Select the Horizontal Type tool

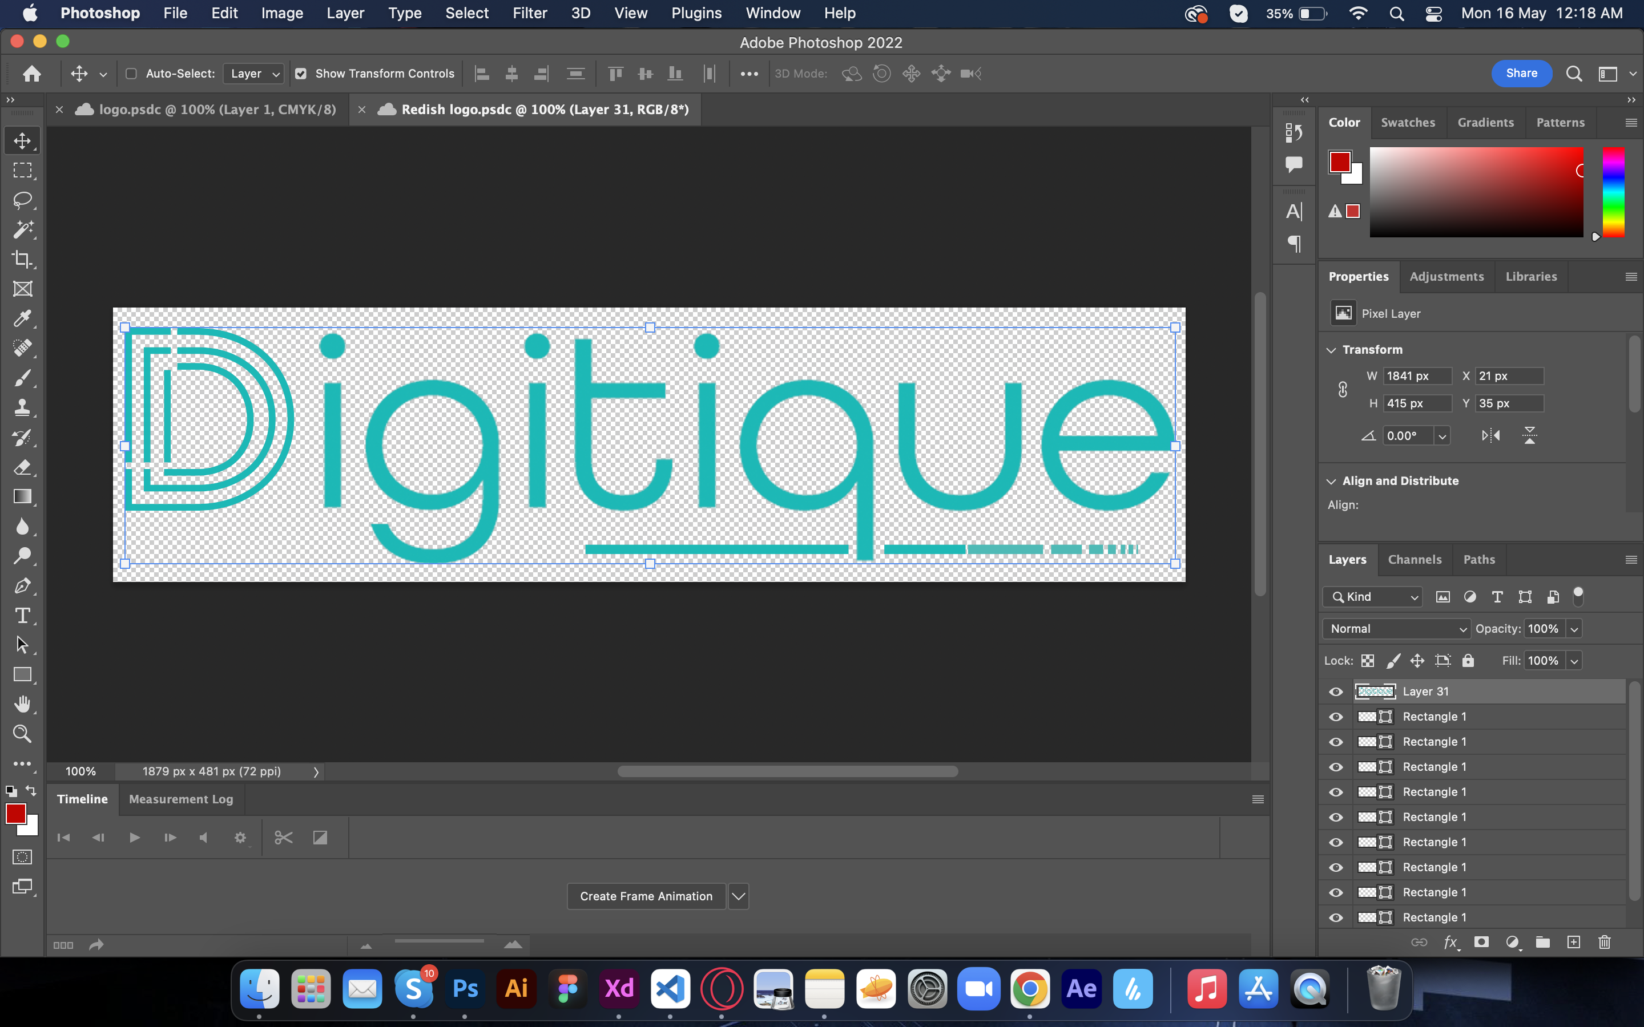pos(22,616)
